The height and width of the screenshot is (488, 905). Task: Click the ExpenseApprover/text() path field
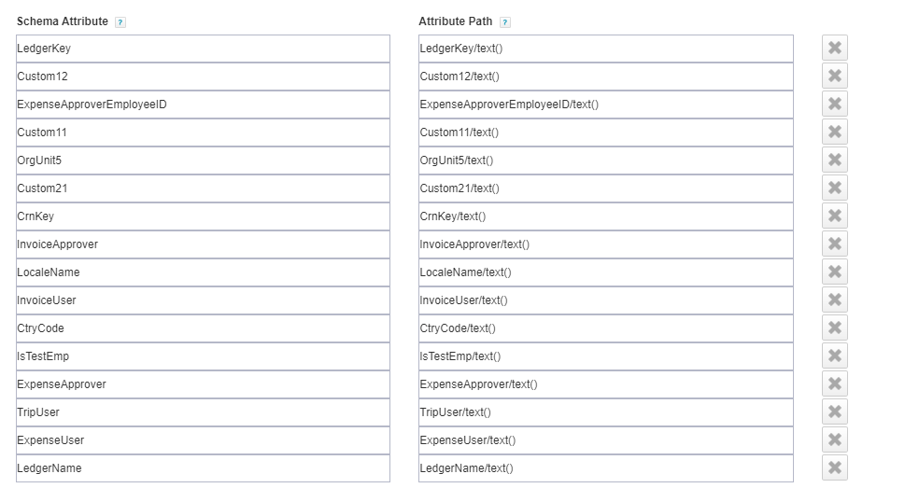605,384
